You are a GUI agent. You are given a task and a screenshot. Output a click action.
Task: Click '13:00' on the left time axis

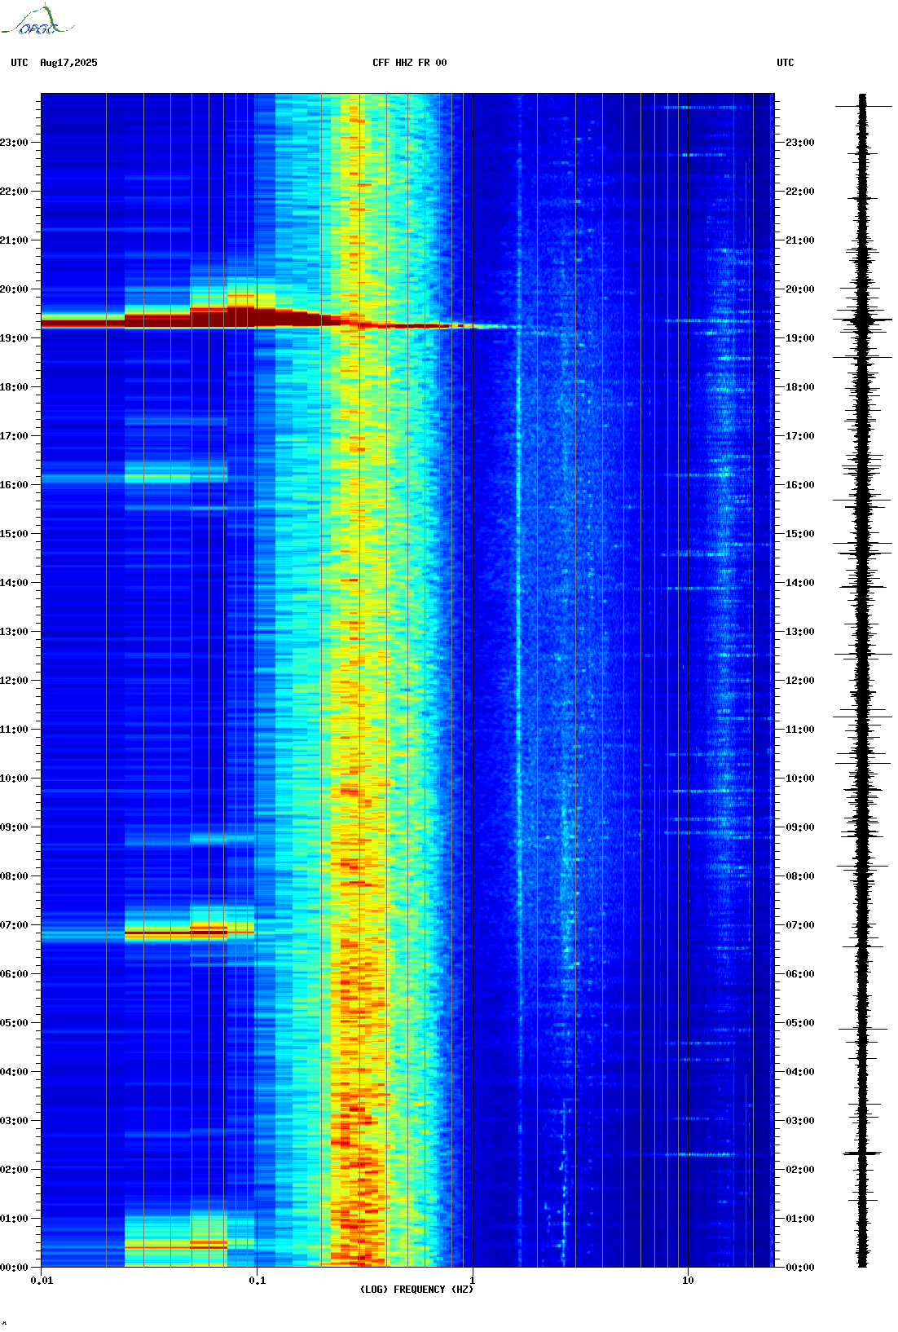point(14,632)
